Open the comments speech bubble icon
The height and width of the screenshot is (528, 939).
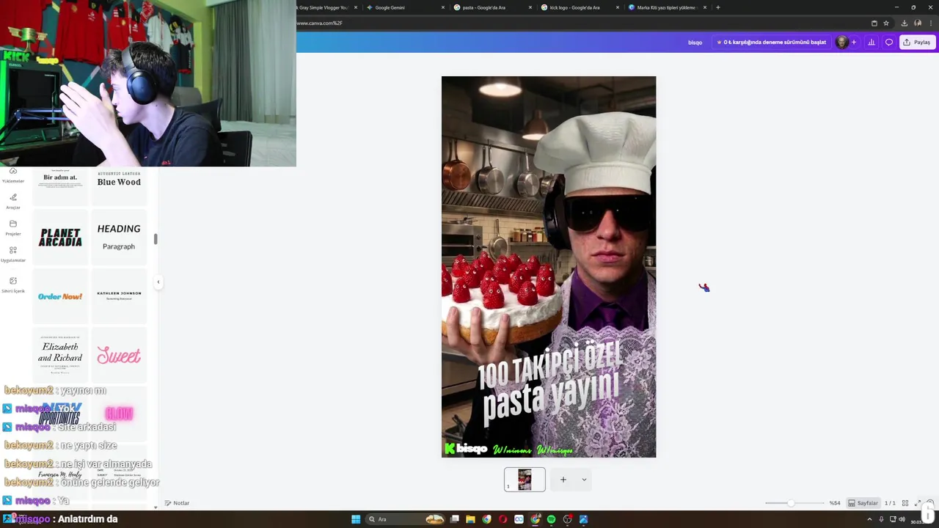pyautogui.click(x=889, y=43)
